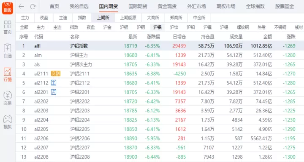The height and width of the screenshot is (162, 304).
Task: Click code al2112 in the table
Action: click(41, 83)
